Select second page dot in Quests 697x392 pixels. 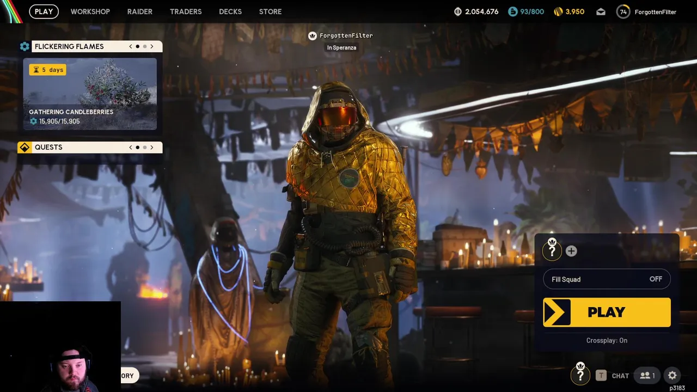144,148
